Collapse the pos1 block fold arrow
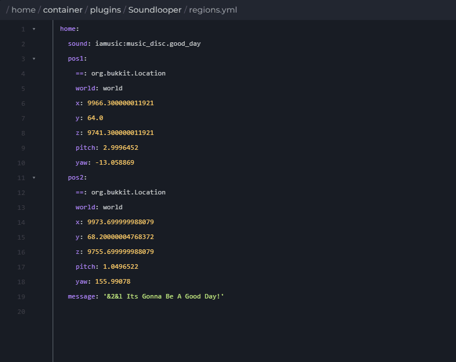The image size is (456, 362). [x=34, y=59]
